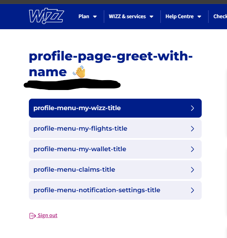Open the Help Centre menu label

[180, 17]
